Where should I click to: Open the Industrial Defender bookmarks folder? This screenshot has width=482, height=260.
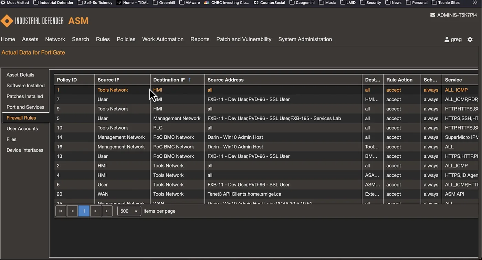[x=53, y=2]
